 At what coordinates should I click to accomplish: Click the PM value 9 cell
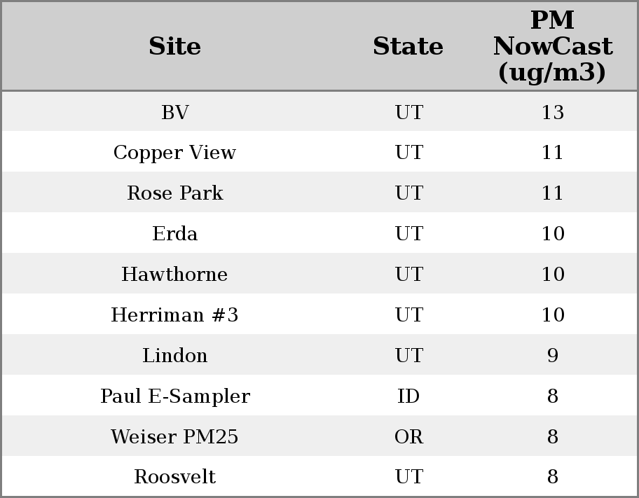[552, 356]
